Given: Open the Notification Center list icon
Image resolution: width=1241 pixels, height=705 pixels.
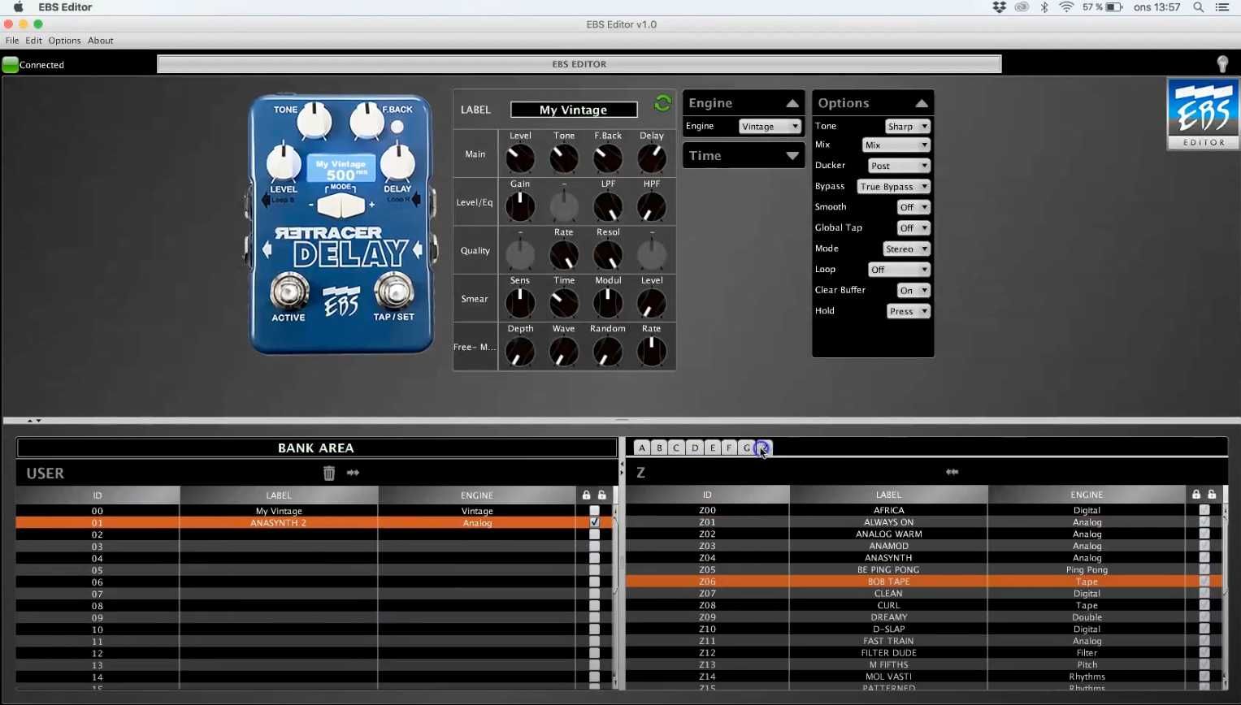Looking at the screenshot, I should 1222,7.
